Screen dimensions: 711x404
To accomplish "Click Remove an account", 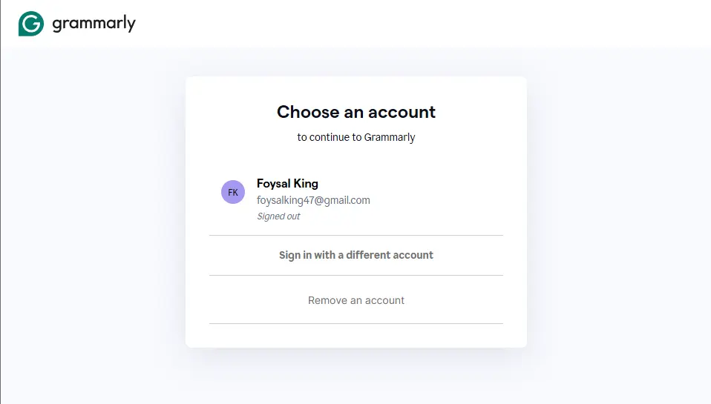I will [356, 300].
